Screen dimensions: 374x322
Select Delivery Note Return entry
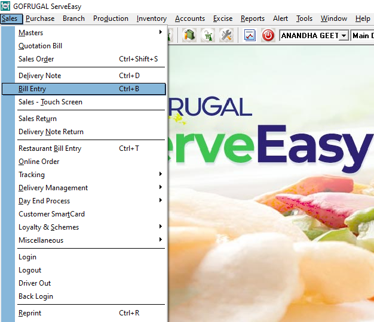tap(83, 132)
